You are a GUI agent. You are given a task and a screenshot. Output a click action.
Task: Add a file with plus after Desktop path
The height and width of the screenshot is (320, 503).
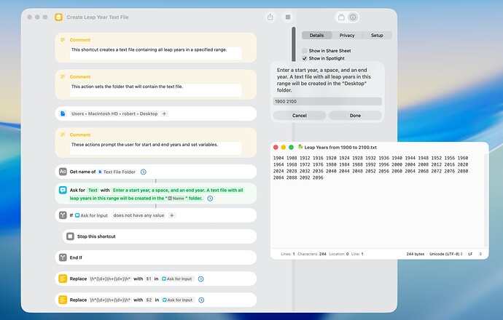164,113
